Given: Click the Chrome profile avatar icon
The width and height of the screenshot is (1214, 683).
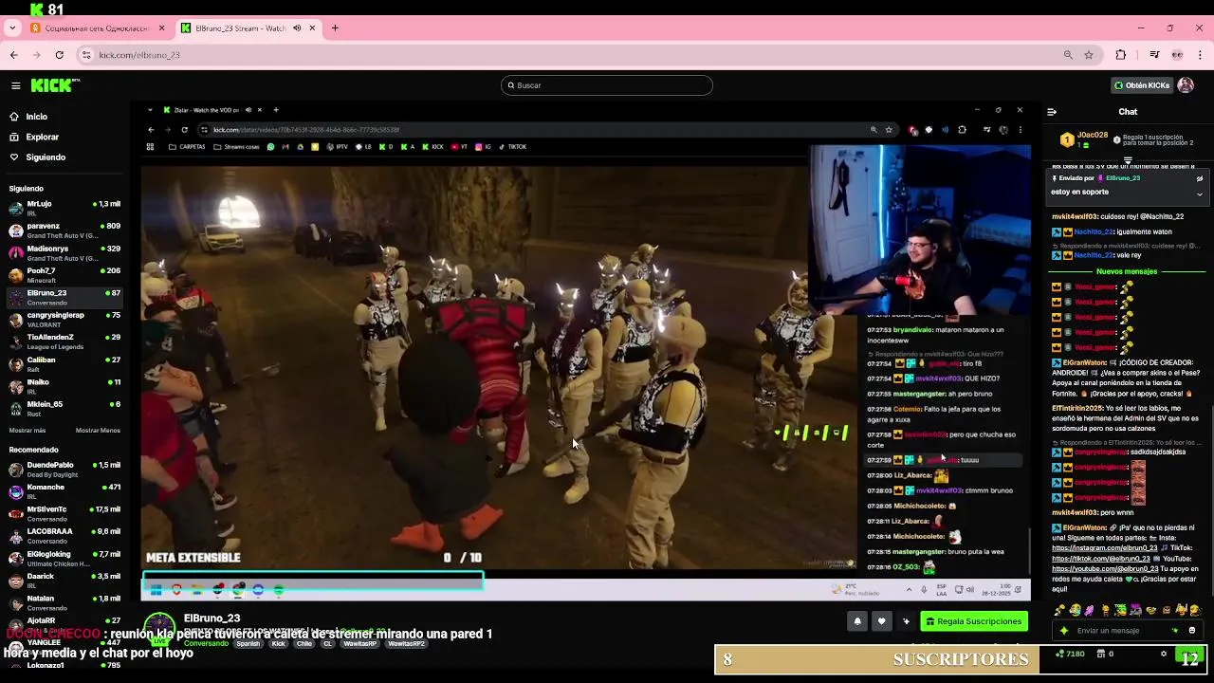Looking at the screenshot, I should (x=1177, y=55).
